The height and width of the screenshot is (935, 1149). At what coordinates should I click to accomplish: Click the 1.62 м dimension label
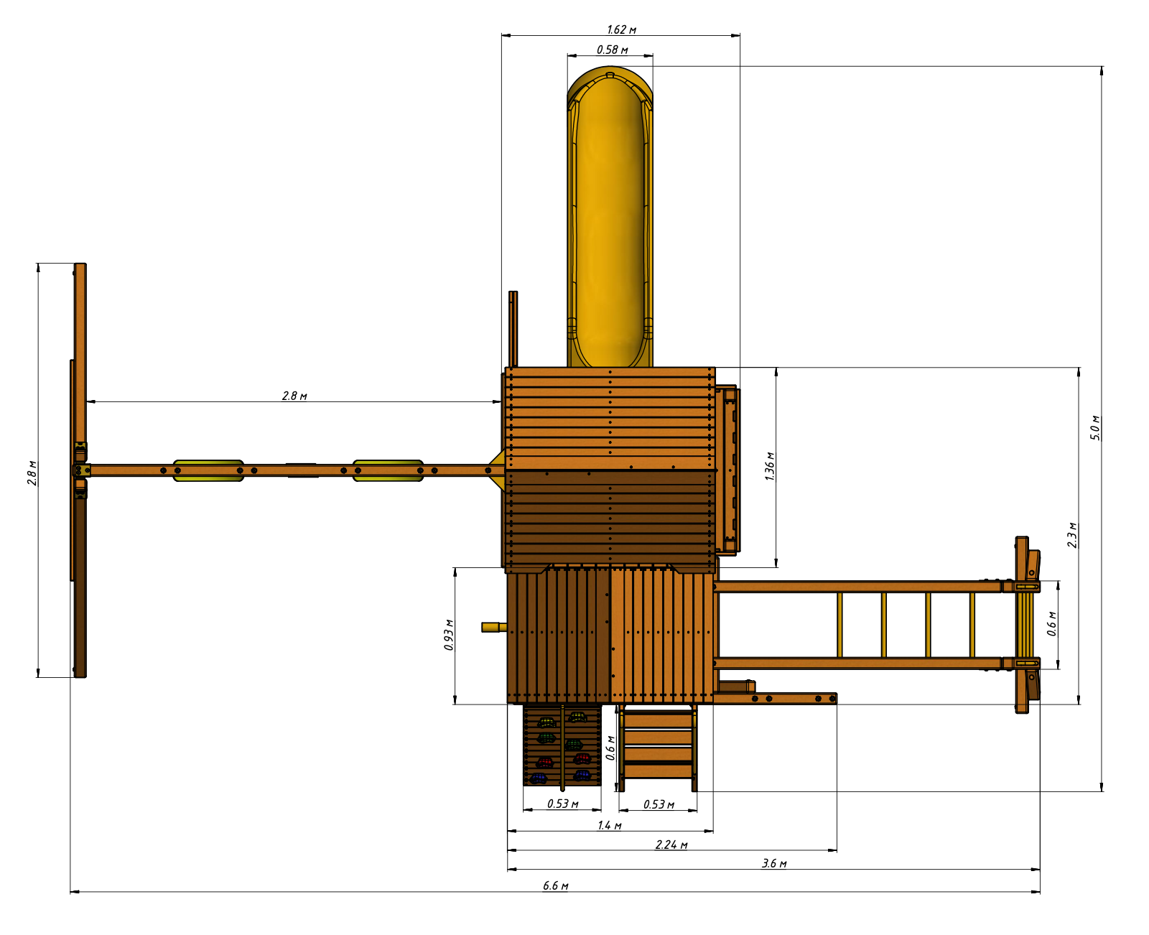click(x=621, y=29)
